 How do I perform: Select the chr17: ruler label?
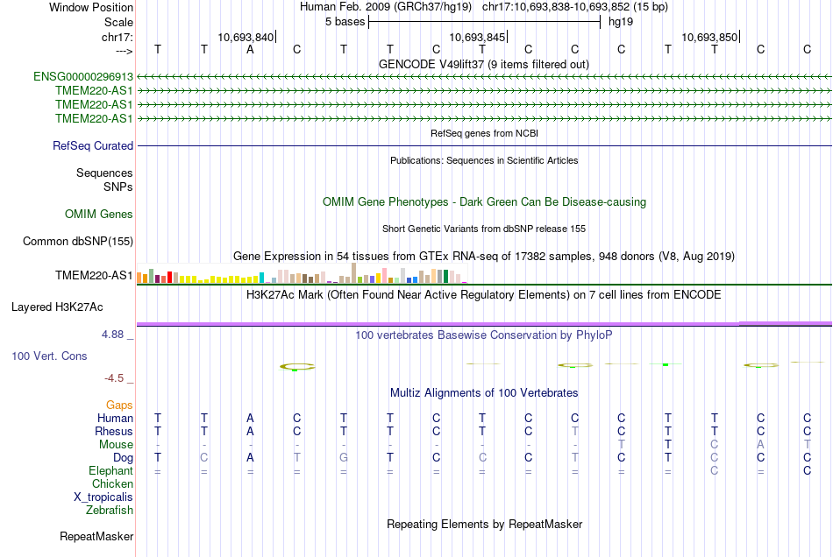click(x=117, y=37)
